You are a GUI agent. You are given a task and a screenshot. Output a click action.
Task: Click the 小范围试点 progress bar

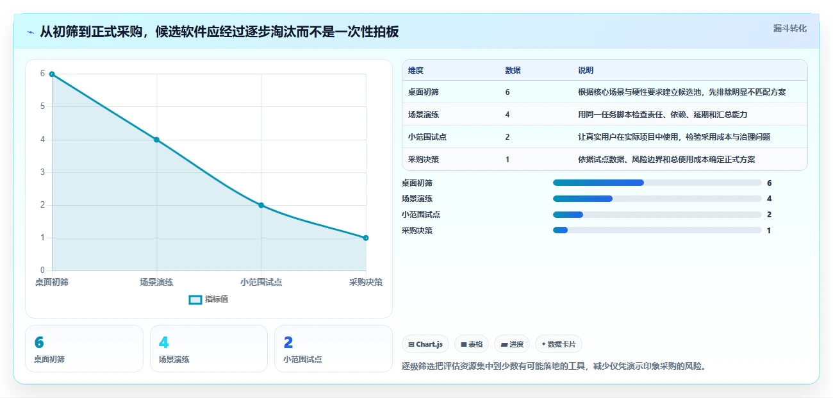coord(657,215)
